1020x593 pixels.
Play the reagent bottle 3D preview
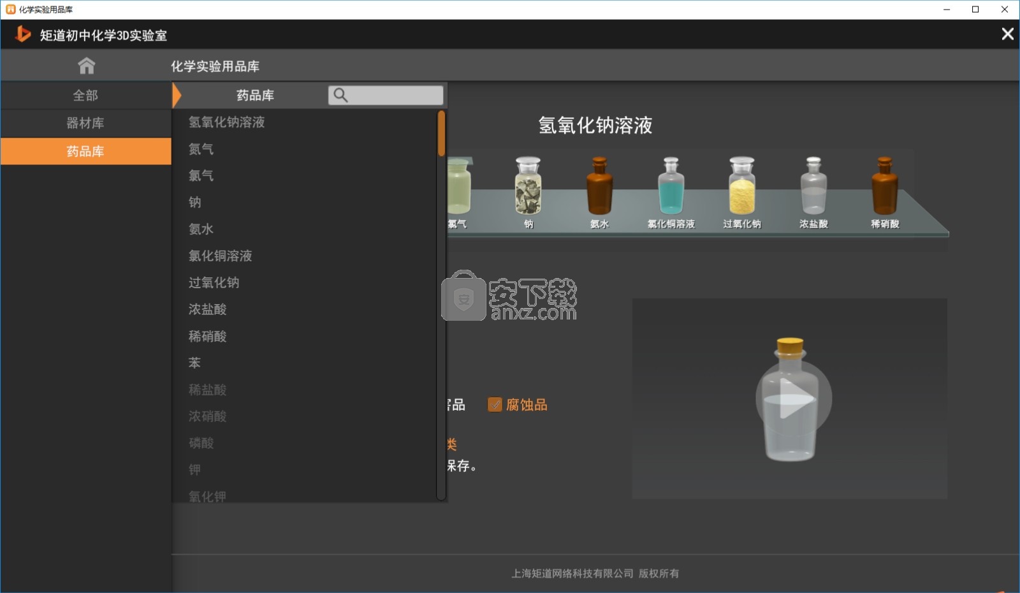794,399
